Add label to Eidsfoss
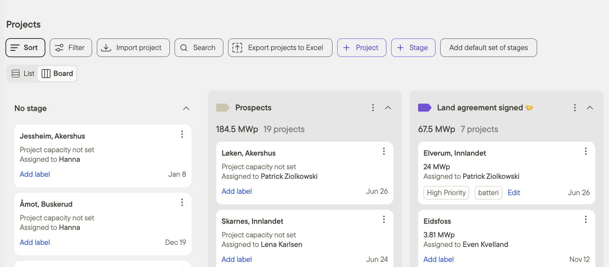The image size is (609, 267). [x=439, y=260]
